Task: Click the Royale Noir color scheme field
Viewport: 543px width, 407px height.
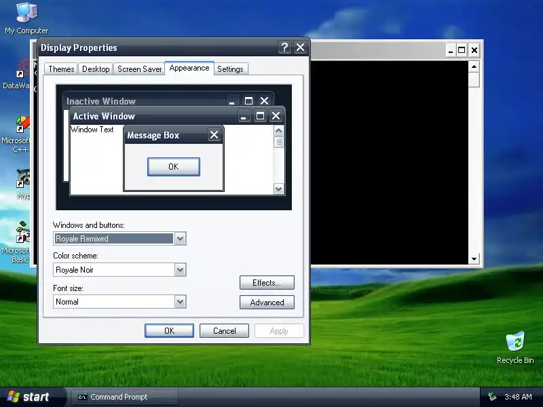Action: [x=119, y=269]
